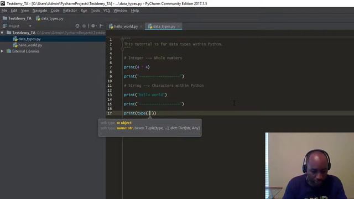The height and width of the screenshot is (199, 354).
Task: Open the Code menu
Action: coord(55,11)
